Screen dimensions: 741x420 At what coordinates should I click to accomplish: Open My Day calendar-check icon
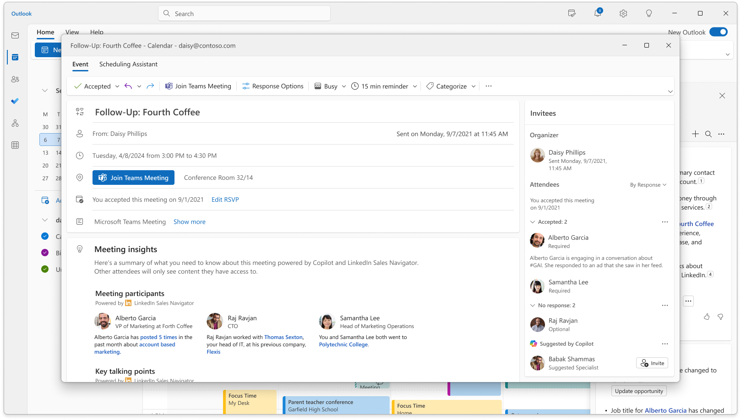coord(572,14)
